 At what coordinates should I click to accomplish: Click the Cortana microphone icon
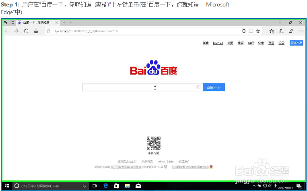coord(84,185)
